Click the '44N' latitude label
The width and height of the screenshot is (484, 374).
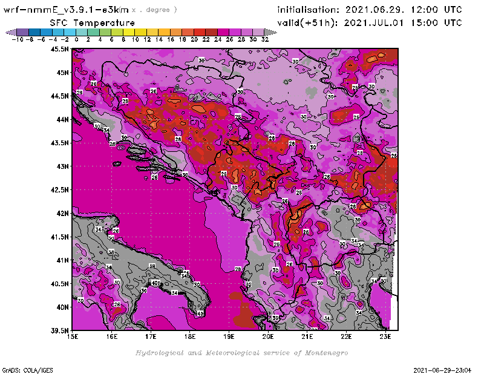click(x=62, y=119)
